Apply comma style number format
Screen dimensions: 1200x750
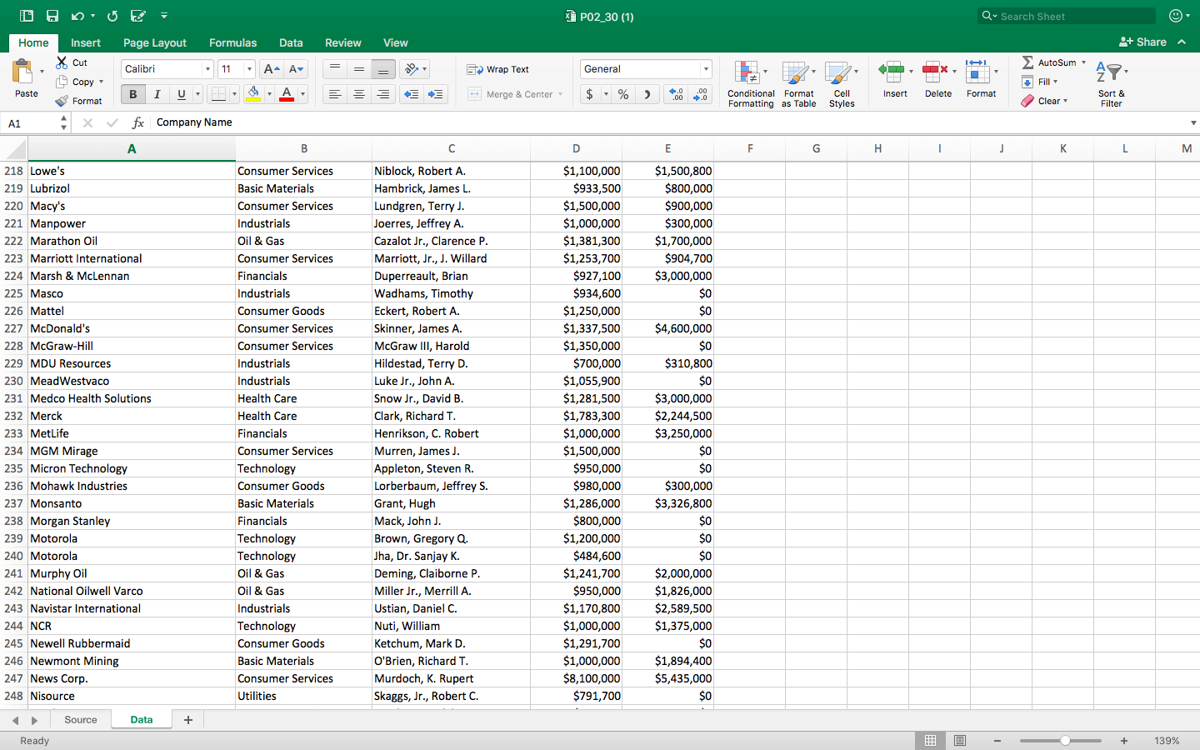point(647,94)
